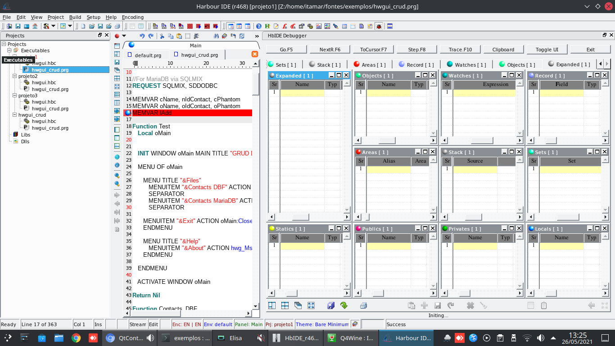Click the undo arrow in editor toolbar
The height and width of the screenshot is (346, 615).
tap(142, 36)
